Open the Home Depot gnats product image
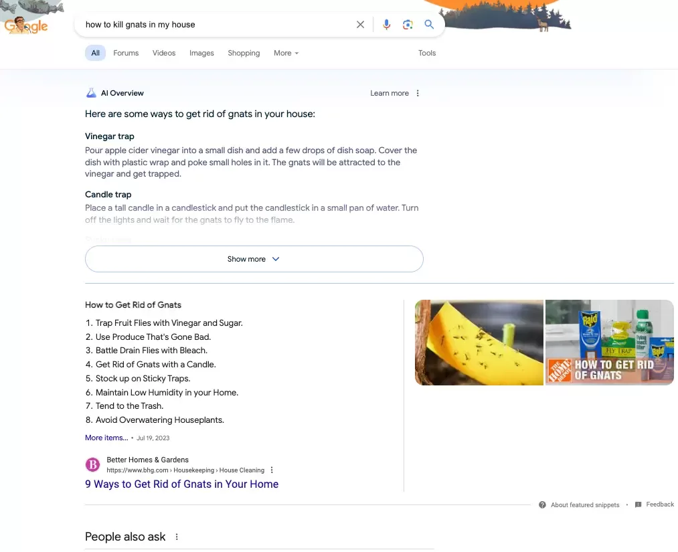Viewport: 678px width, 552px height. point(610,343)
